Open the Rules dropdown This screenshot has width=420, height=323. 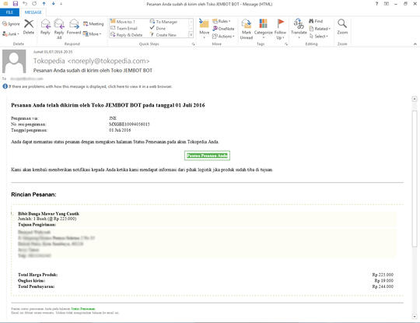coord(221,21)
